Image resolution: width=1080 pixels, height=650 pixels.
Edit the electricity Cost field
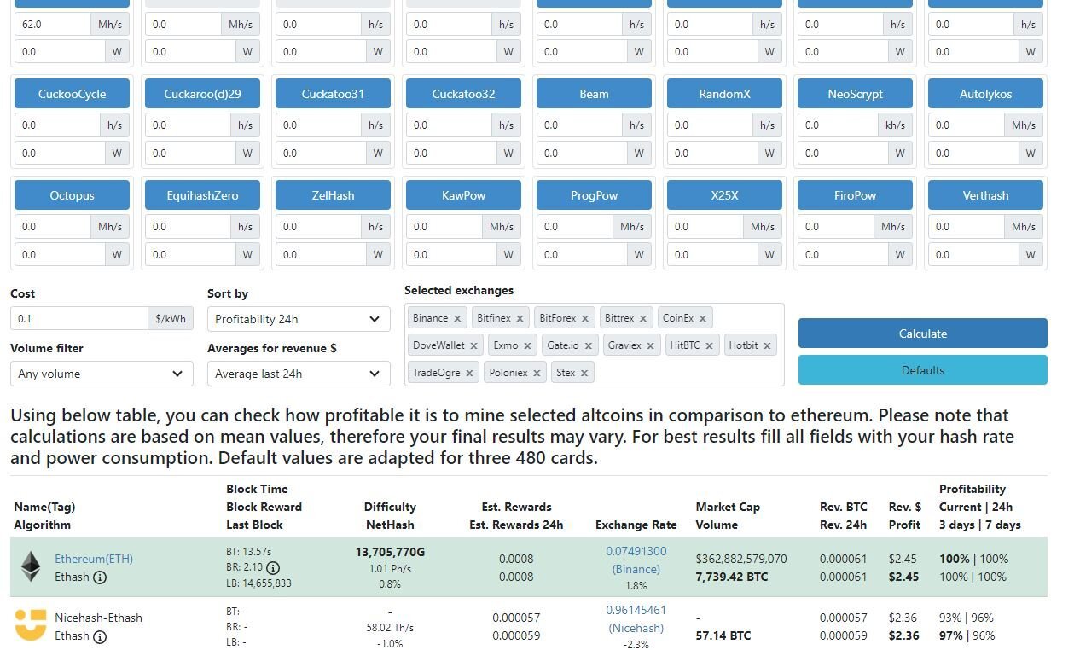[78, 319]
